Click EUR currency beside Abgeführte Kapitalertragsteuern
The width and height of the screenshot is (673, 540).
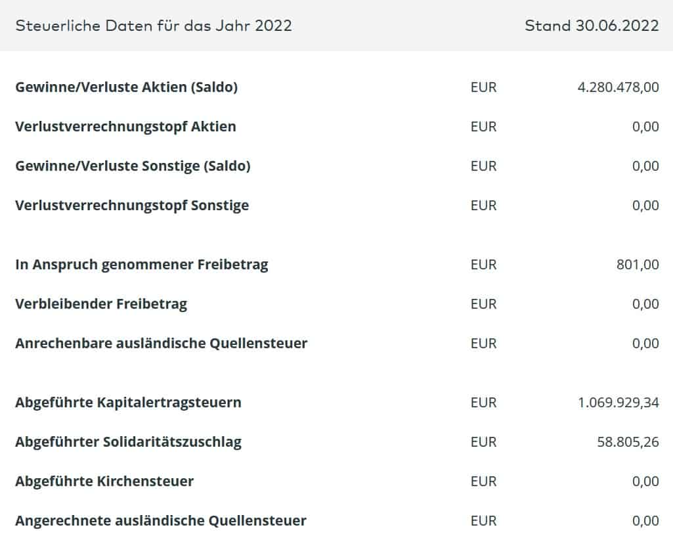tap(483, 402)
